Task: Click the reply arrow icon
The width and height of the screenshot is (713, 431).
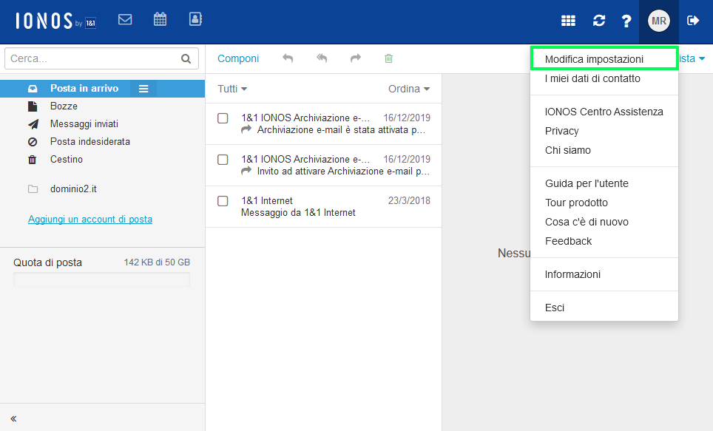Action: [x=288, y=58]
